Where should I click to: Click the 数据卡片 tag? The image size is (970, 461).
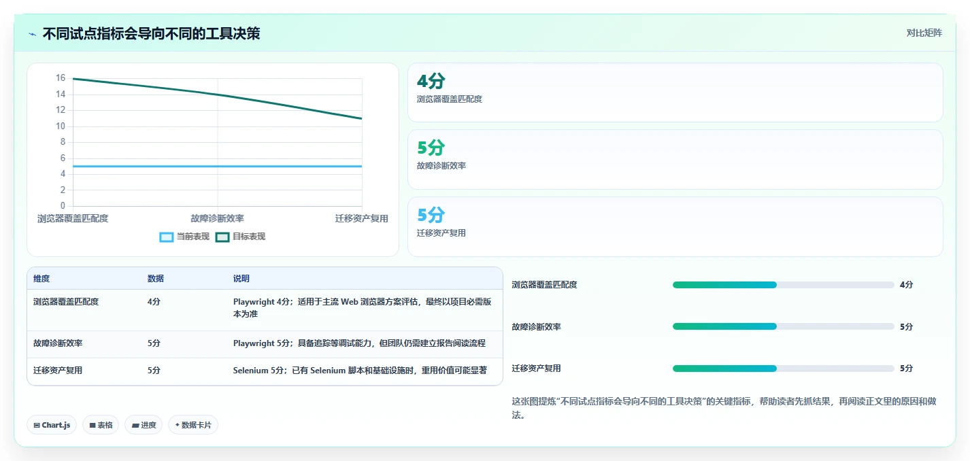click(x=193, y=425)
